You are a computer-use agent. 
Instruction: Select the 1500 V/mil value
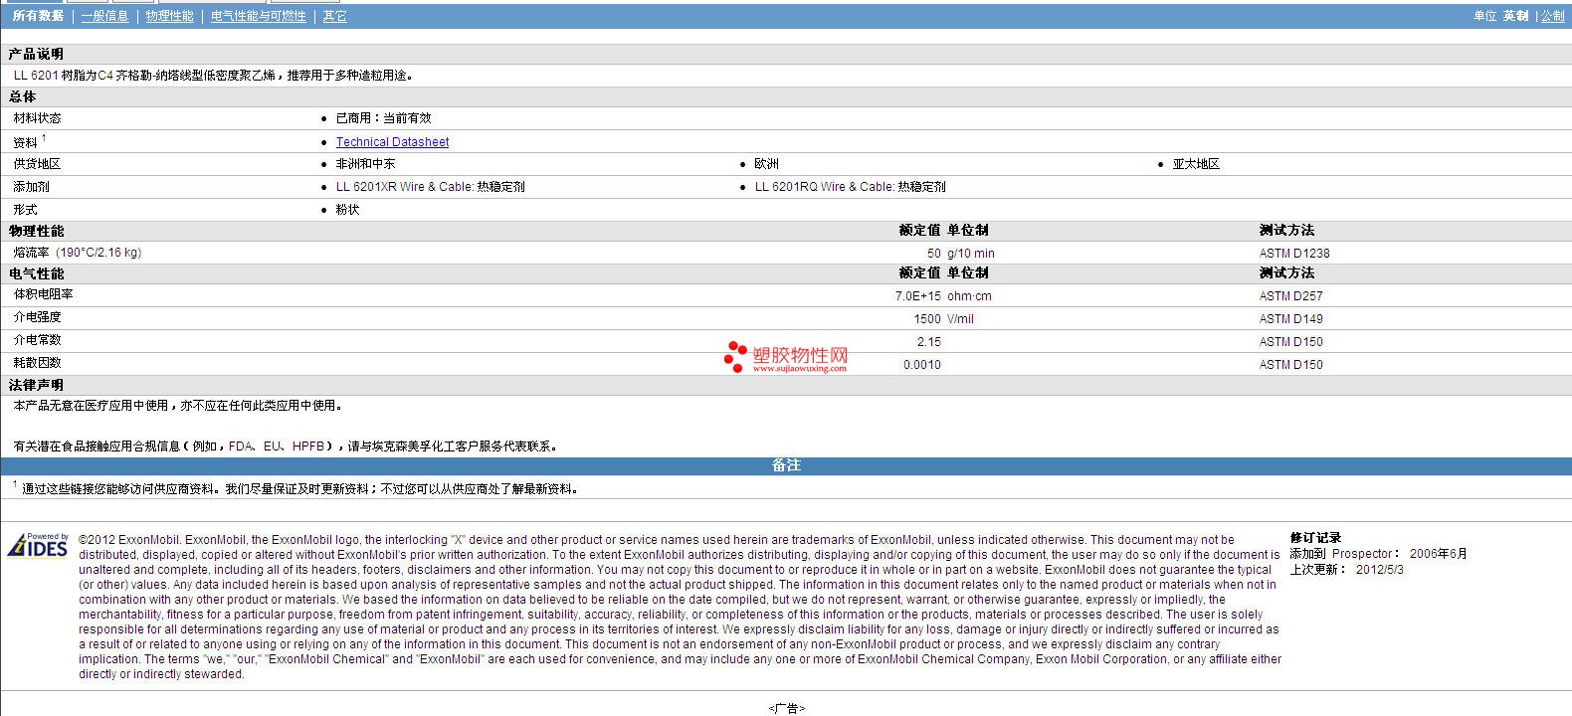pos(944,319)
